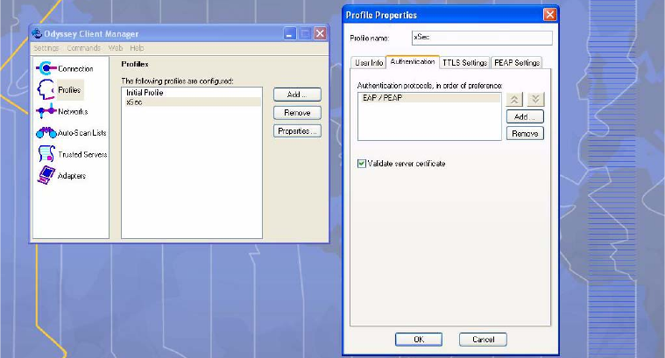Select Connection label in sidebar
This screenshot has width=665, height=358.
(75, 68)
